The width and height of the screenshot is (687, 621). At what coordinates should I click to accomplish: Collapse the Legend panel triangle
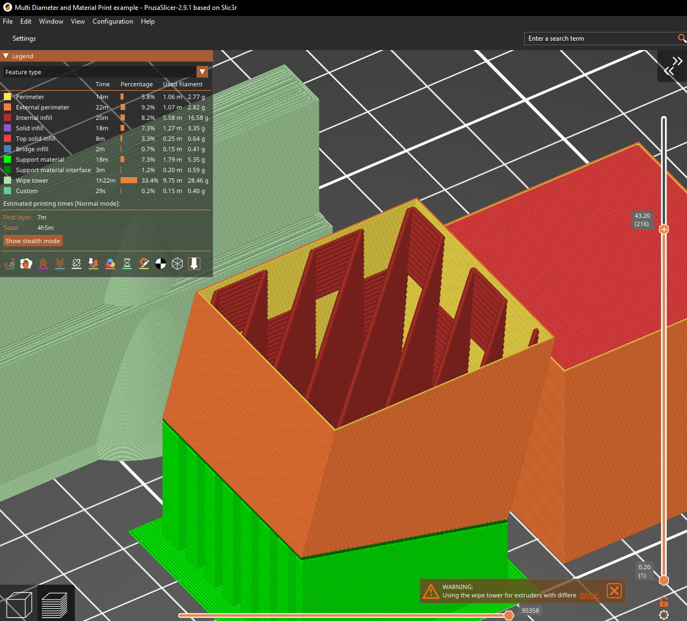6,56
